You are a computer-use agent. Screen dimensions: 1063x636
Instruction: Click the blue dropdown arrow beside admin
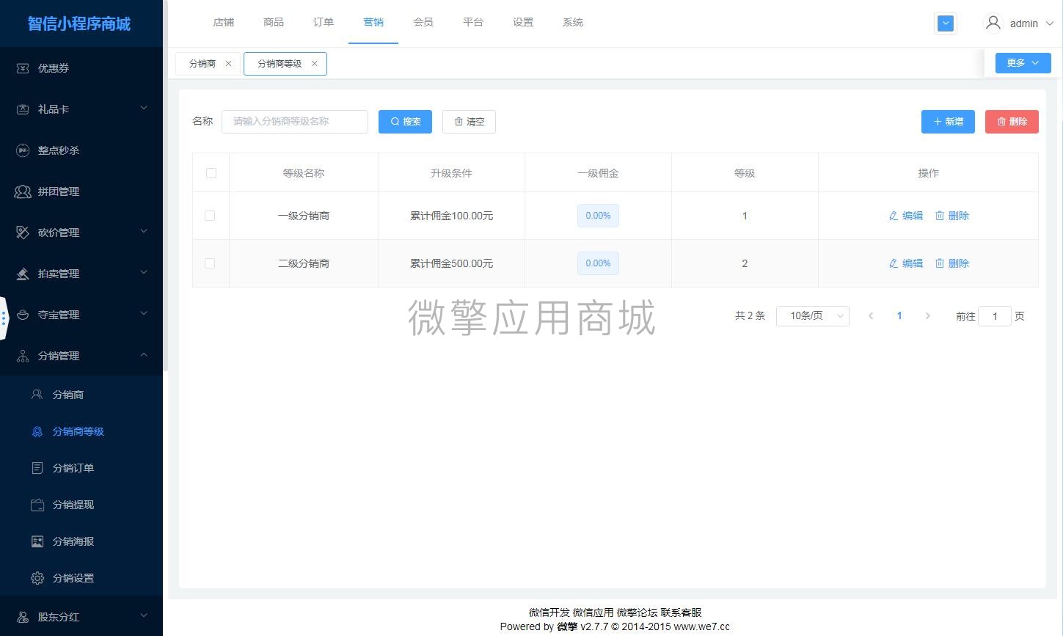(946, 23)
